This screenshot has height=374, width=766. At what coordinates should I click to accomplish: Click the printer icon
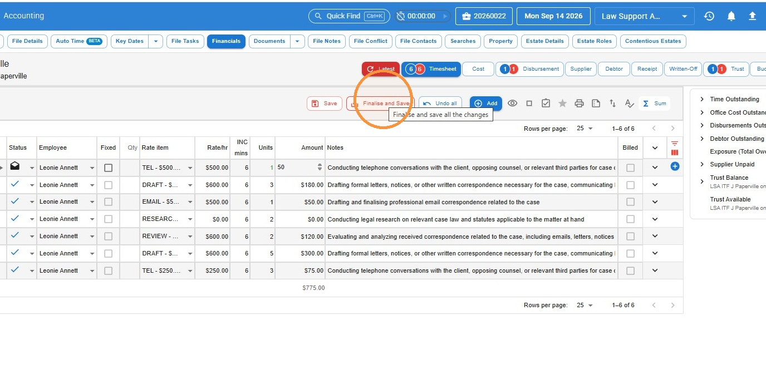click(x=579, y=103)
